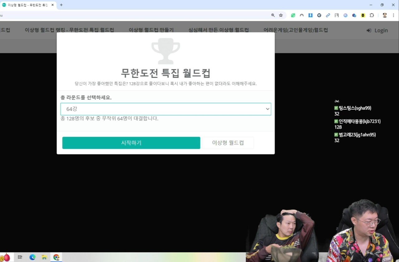Open the trophy icon on the dialog
Image resolution: width=399 pixels, height=262 pixels.
pos(166,50)
